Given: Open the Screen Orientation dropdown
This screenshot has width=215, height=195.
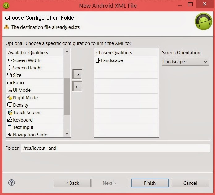Looking at the screenshot, I should 185,61.
